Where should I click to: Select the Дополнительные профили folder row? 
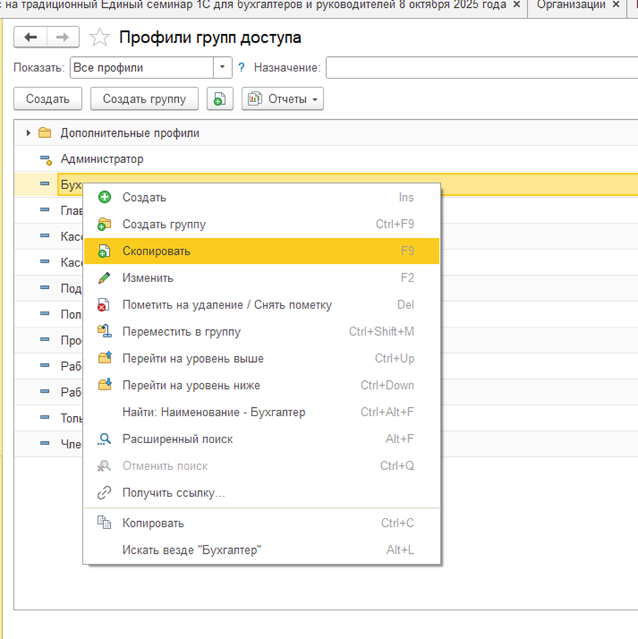click(x=326, y=133)
